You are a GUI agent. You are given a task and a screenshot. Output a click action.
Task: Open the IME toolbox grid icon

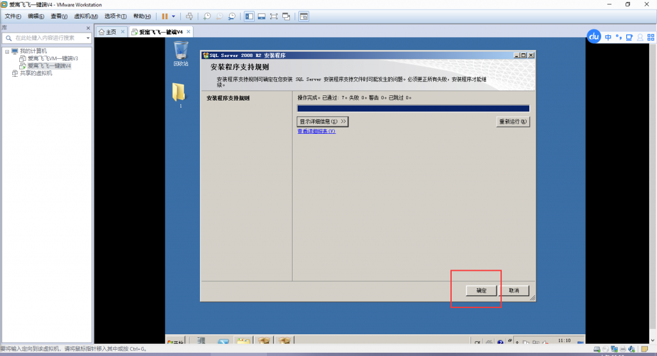click(x=651, y=37)
